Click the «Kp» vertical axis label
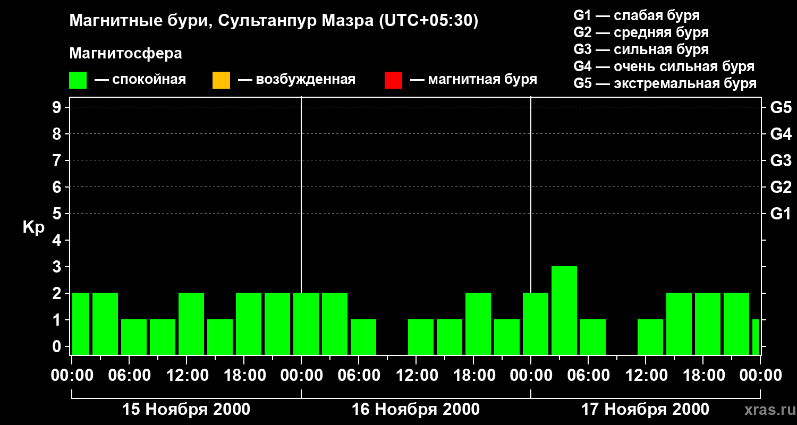The image size is (797, 425). [33, 227]
